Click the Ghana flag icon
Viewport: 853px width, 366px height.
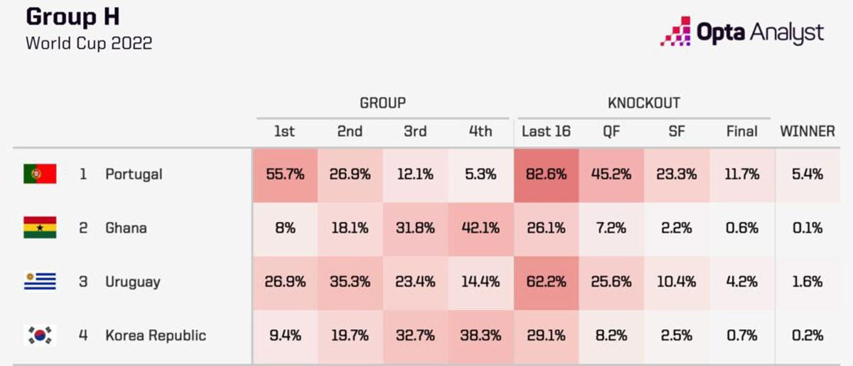coord(39,228)
